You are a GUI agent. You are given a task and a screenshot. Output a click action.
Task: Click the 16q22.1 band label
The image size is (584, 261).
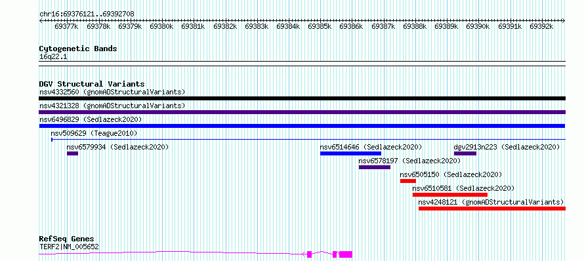[x=53, y=57]
